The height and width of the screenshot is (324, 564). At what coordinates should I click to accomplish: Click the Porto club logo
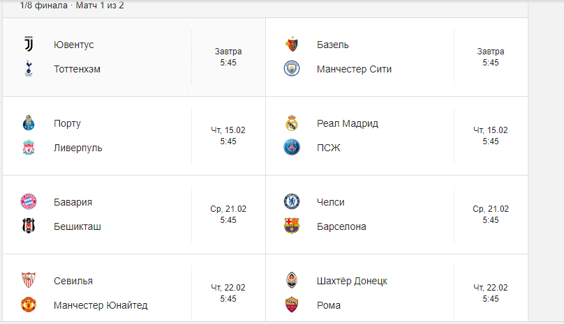(29, 123)
